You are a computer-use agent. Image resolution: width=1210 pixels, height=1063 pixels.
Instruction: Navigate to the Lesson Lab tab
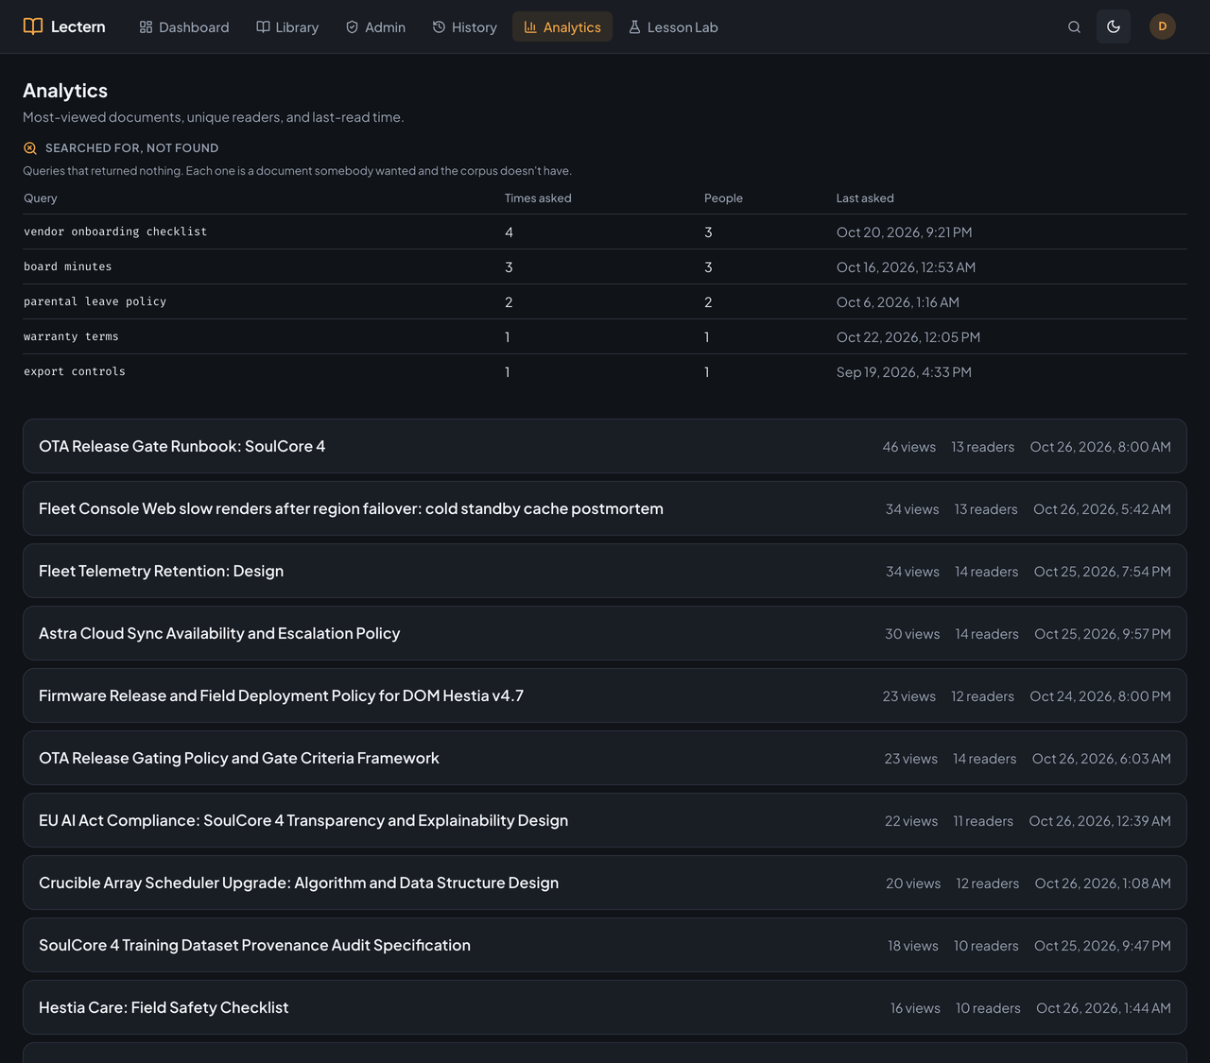tap(673, 27)
